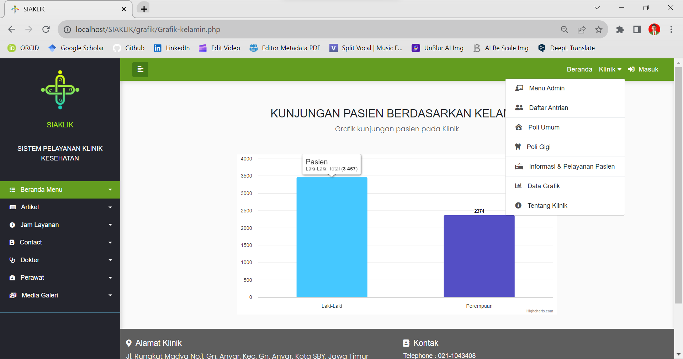This screenshot has height=359, width=683.
Task: Select Menu Admin from Klinik dropdown
Action: [565, 88]
